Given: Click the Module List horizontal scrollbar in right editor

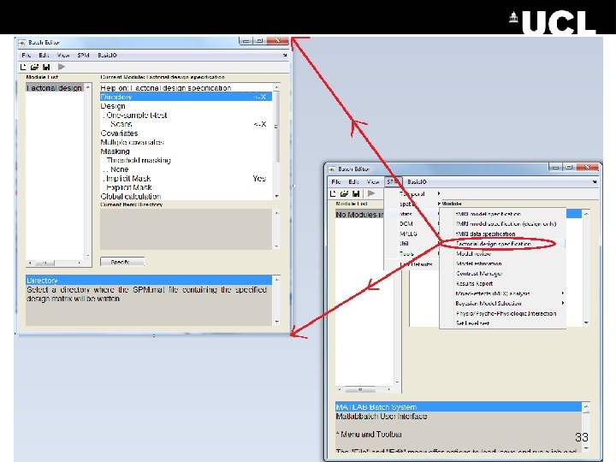Looking at the screenshot, I should point(364,390).
